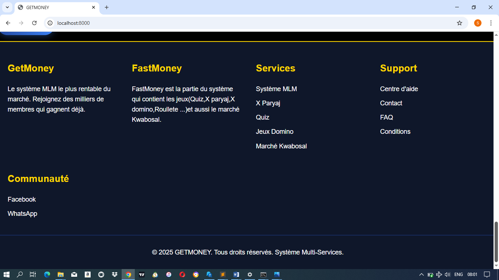Click the page's vertical scrollbar thumb

click(496, 241)
